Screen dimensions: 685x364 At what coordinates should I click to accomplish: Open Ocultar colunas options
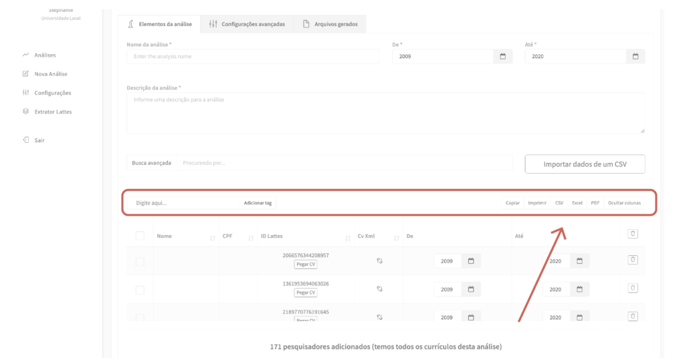coord(623,203)
